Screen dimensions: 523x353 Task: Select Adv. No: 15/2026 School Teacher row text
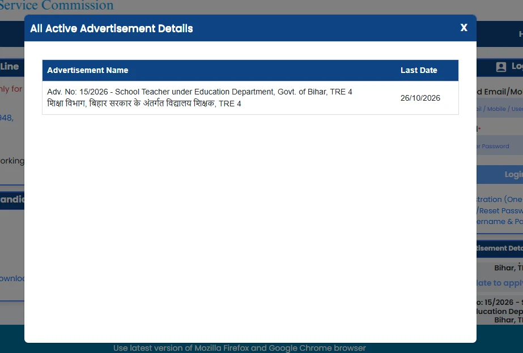(199, 92)
